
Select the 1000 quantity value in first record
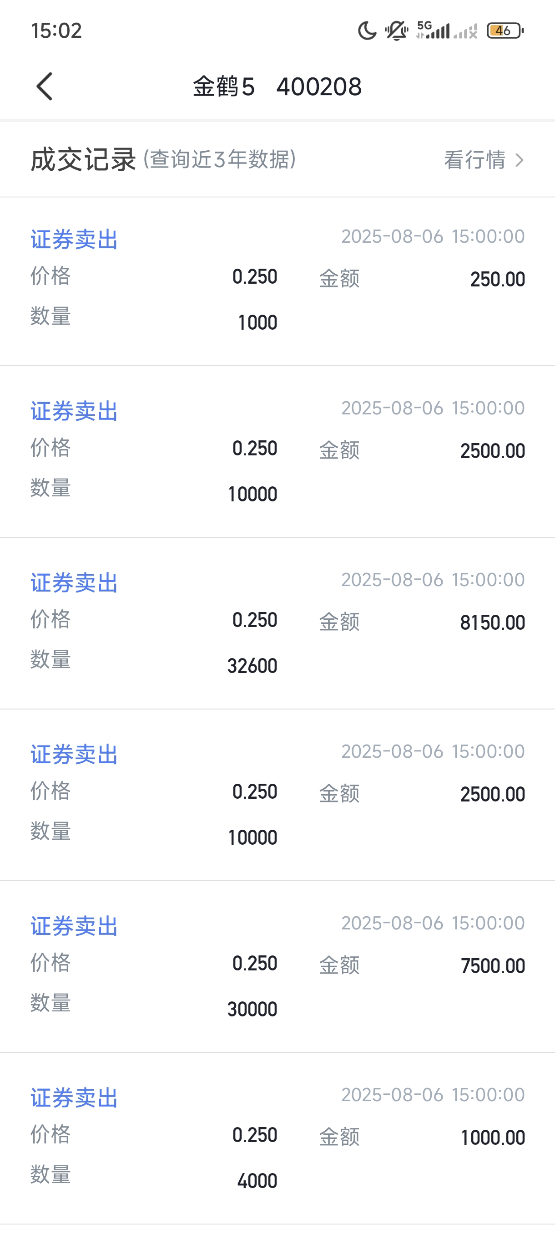point(257,322)
